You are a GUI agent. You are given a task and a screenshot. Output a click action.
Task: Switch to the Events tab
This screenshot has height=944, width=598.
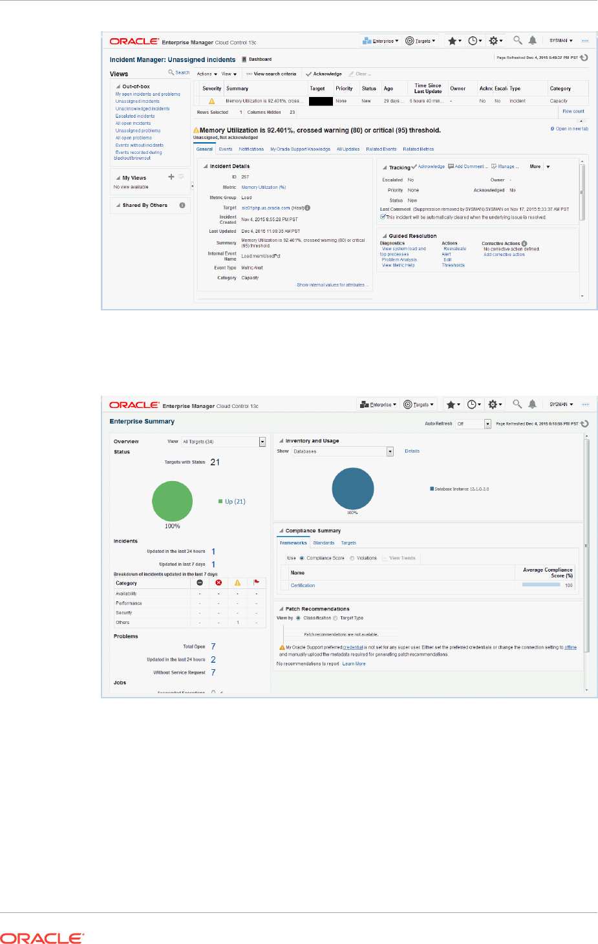pyautogui.click(x=226, y=149)
